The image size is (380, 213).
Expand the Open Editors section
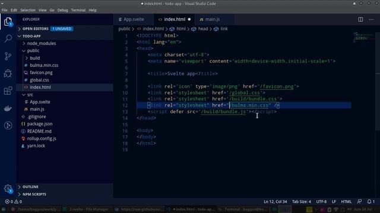[x=65, y=29]
